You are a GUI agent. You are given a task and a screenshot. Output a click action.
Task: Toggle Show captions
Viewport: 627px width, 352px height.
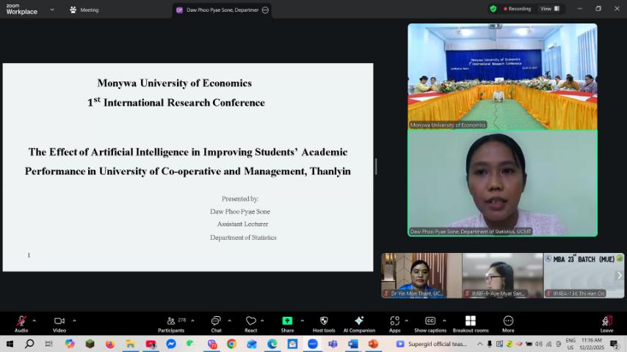[x=430, y=321]
